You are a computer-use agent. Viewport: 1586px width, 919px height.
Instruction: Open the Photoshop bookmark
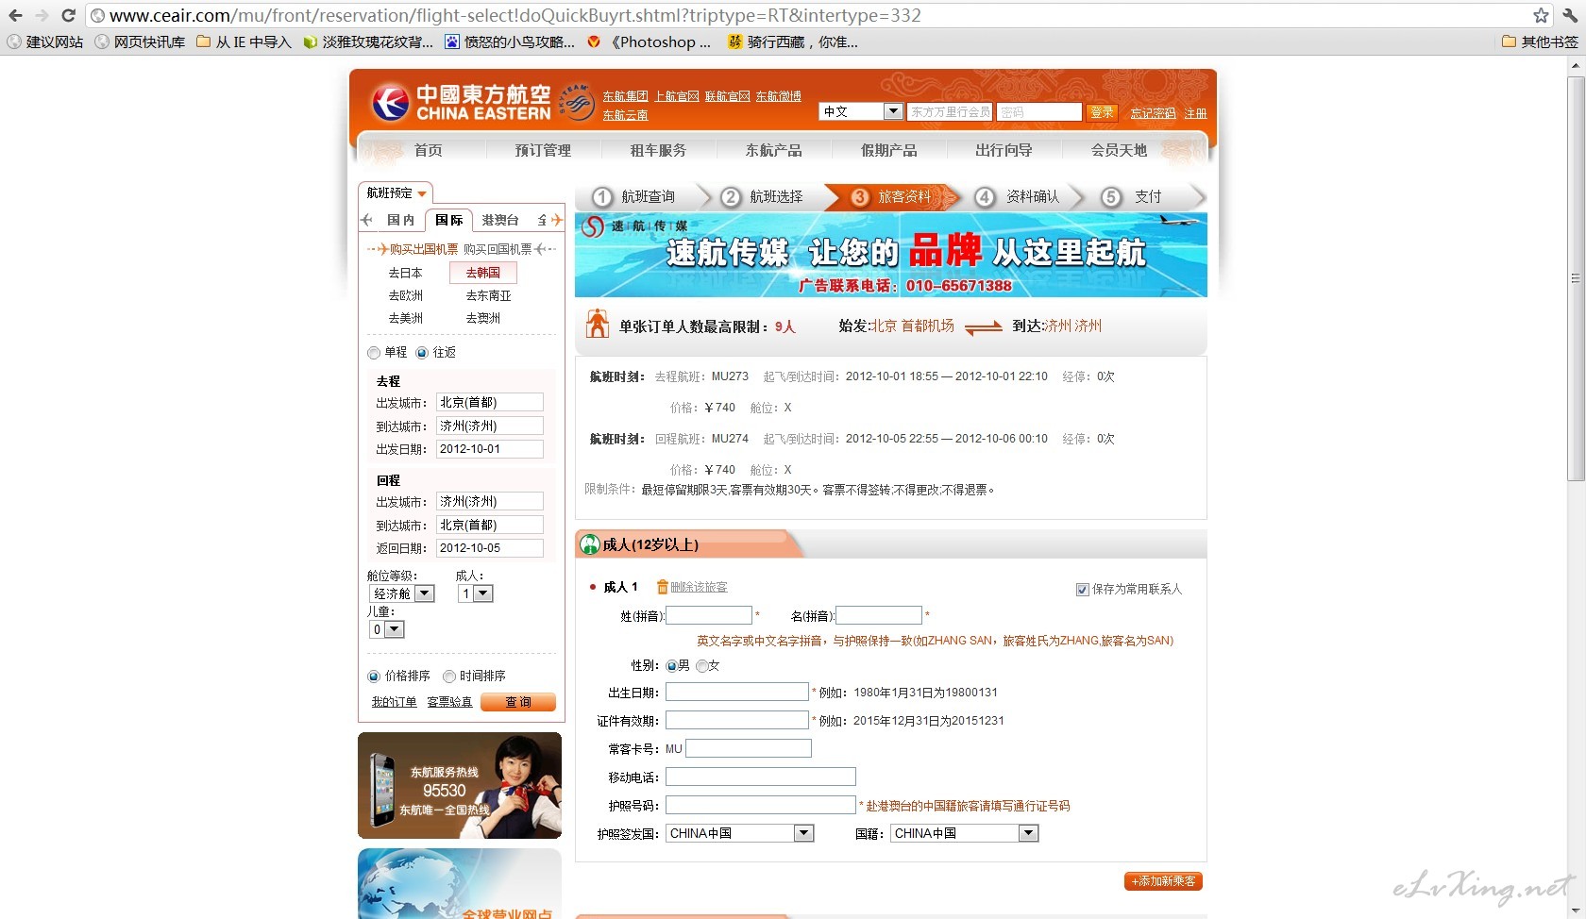tap(649, 42)
